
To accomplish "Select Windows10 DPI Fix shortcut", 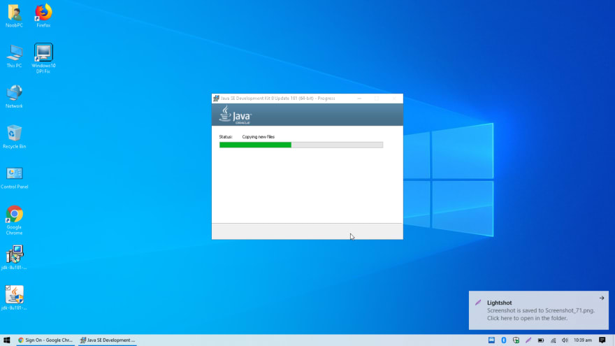I will 43,58.
